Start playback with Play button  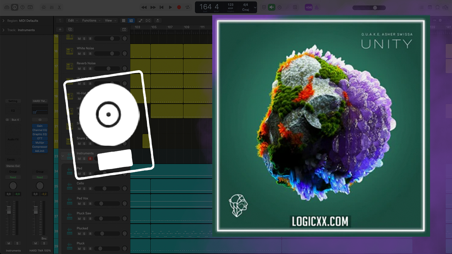pyautogui.click(x=170, y=7)
